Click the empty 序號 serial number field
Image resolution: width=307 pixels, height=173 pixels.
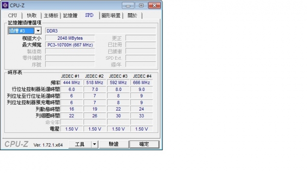coord(70,65)
